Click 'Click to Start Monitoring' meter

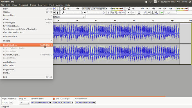coord(94,9)
